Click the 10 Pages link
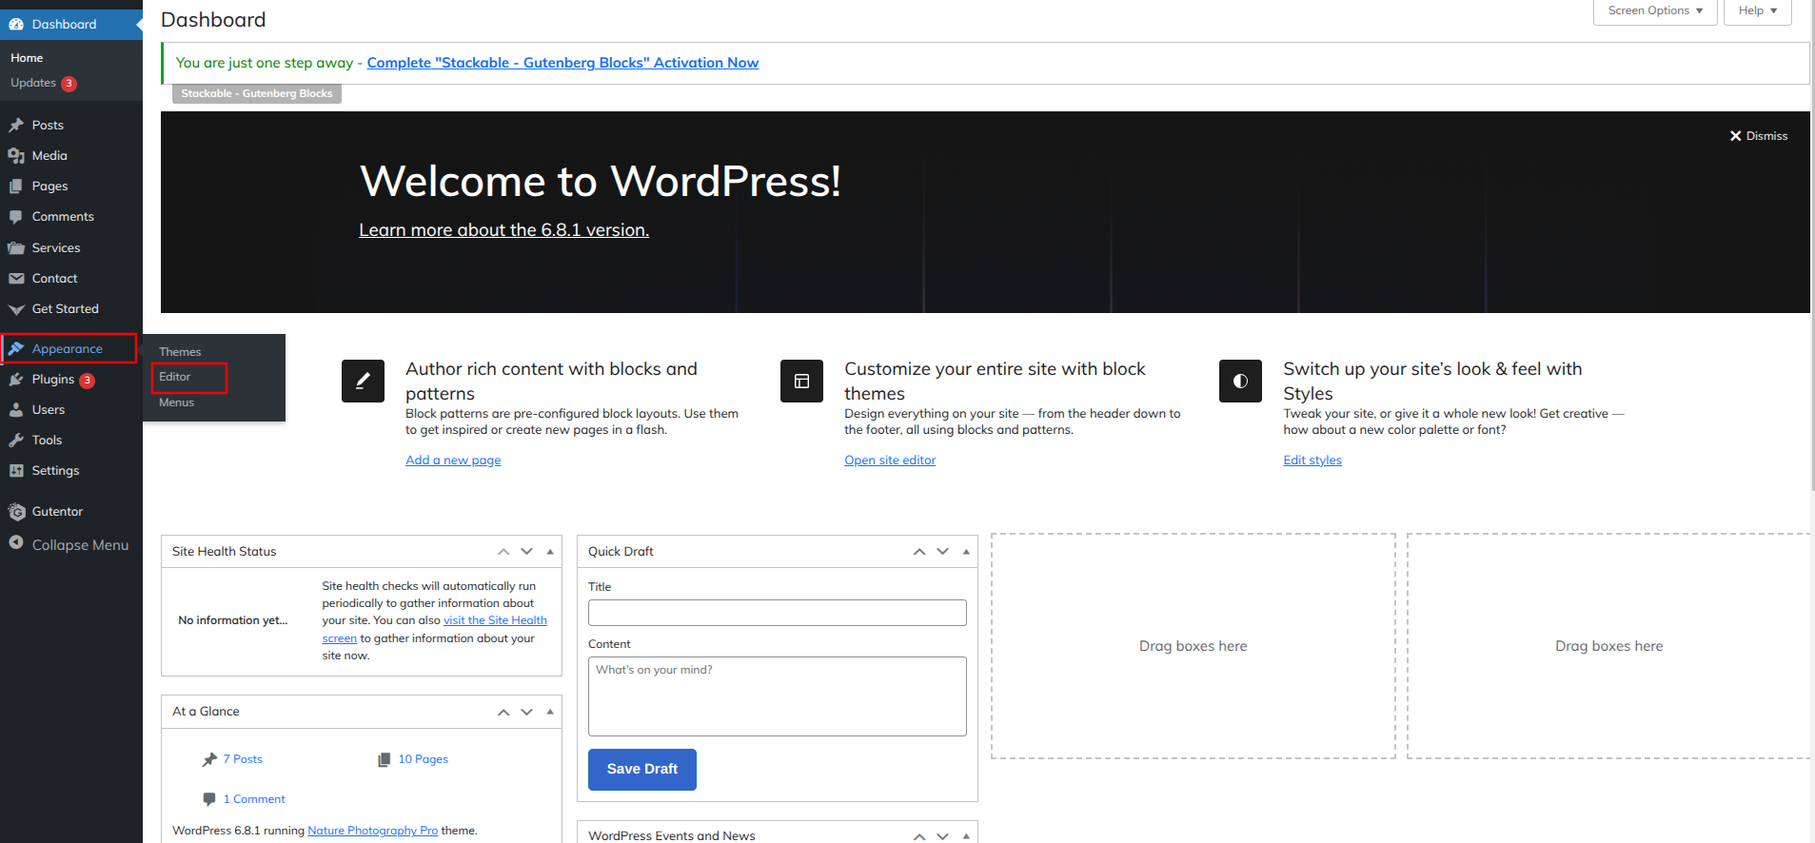This screenshot has width=1815, height=843. (x=424, y=759)
